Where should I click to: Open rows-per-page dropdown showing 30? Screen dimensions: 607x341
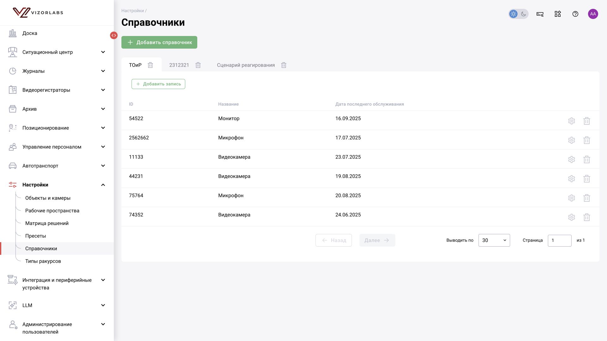[x=494, y=240]
